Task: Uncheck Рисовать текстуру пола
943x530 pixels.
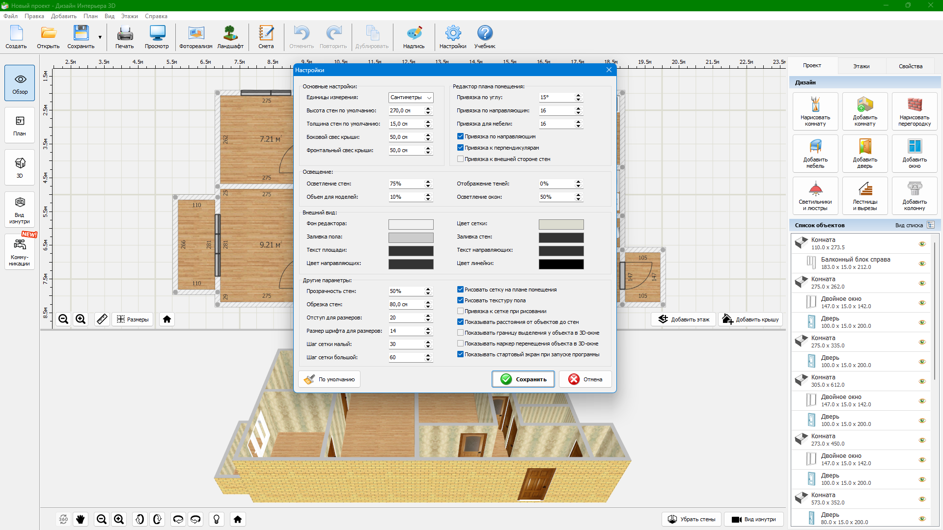Action: [460, 300]
